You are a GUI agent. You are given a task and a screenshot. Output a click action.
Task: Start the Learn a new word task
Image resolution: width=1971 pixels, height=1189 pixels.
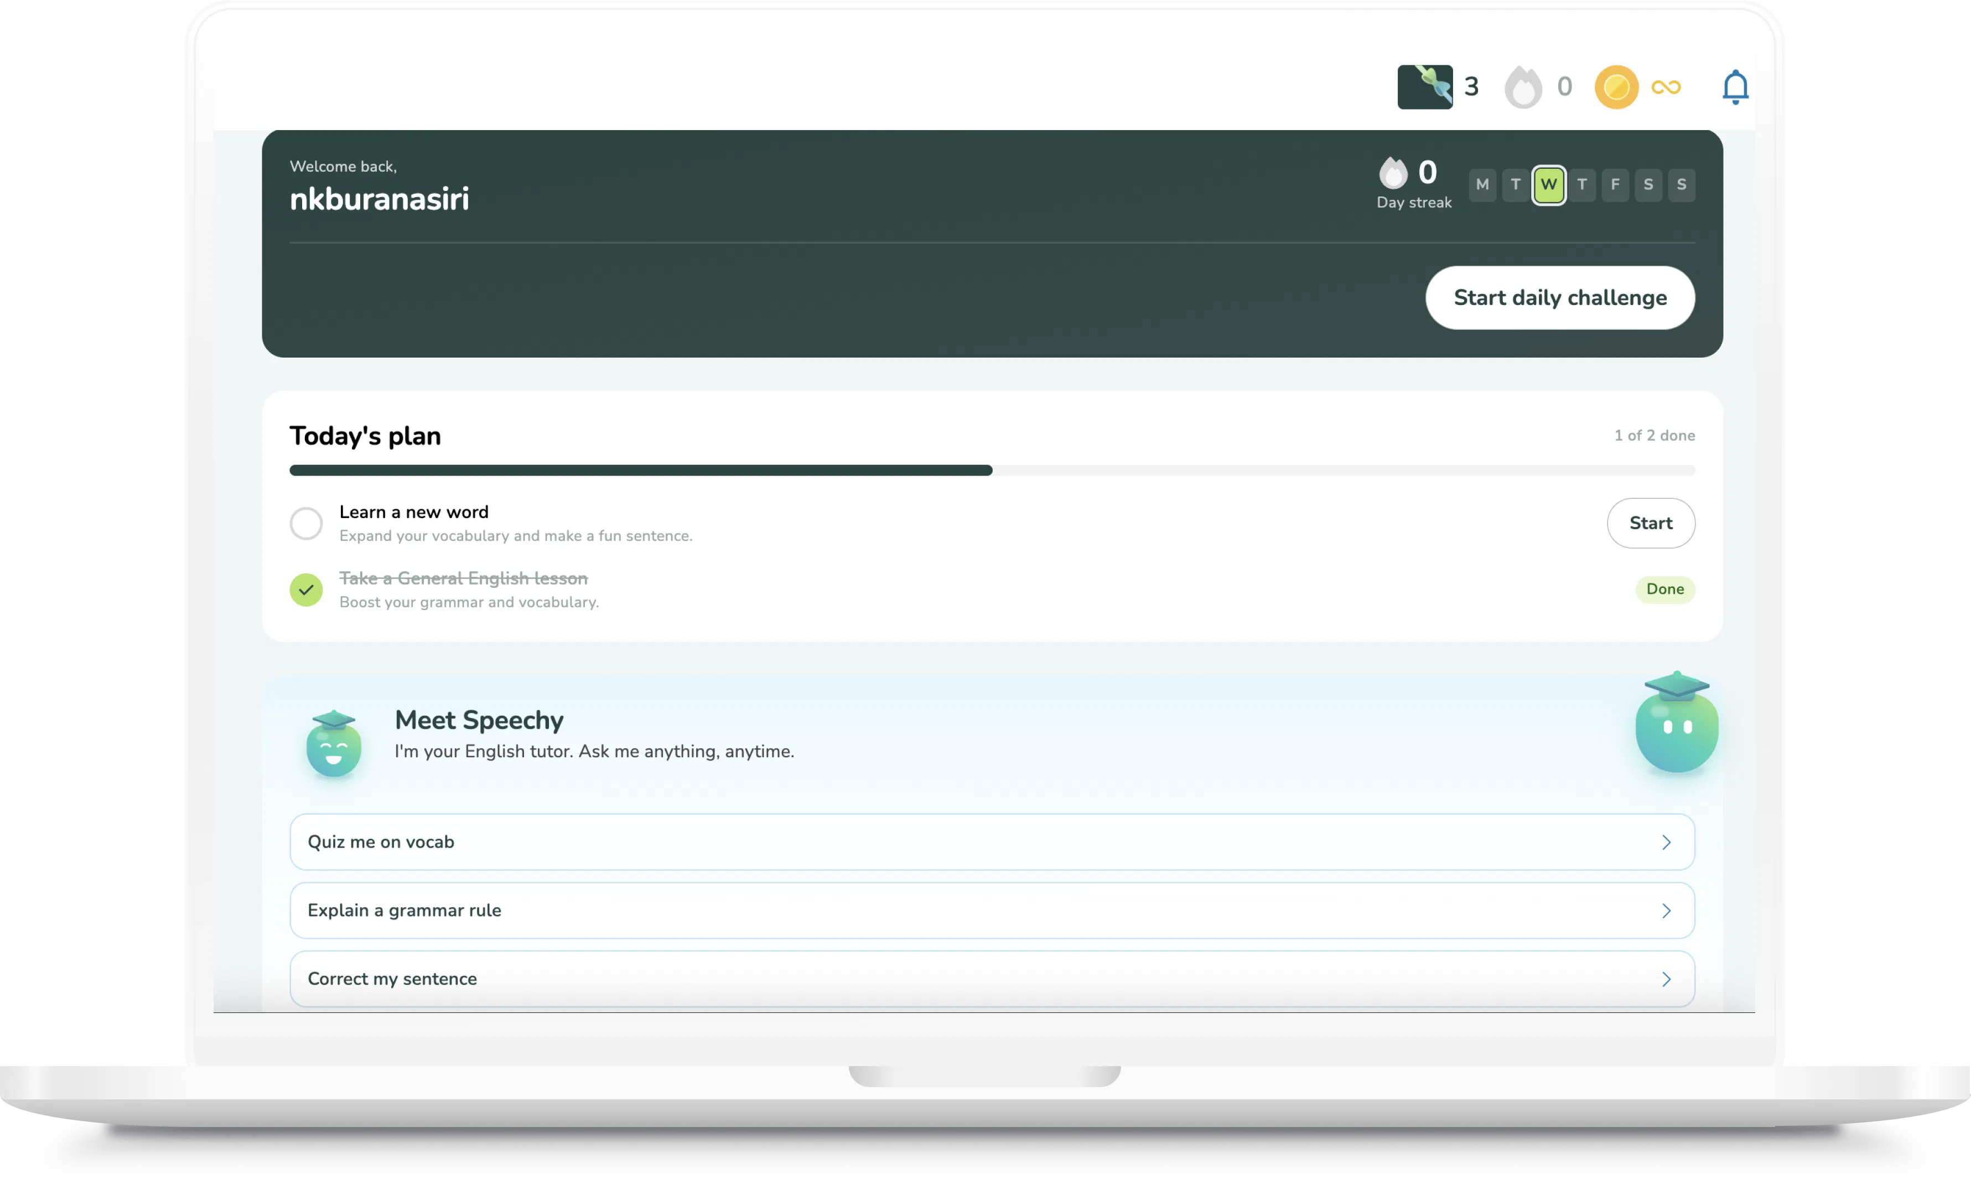1650,523
